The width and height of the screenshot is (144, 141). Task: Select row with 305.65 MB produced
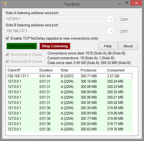[69, 129]
